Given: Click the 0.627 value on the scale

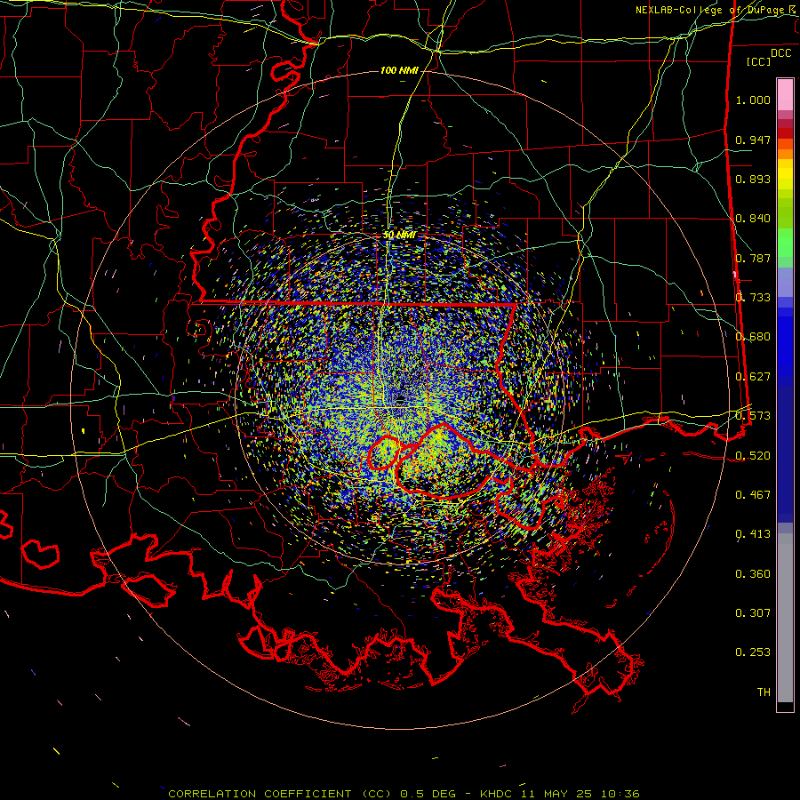Looking at the screenshot, I should click(753, 377).
